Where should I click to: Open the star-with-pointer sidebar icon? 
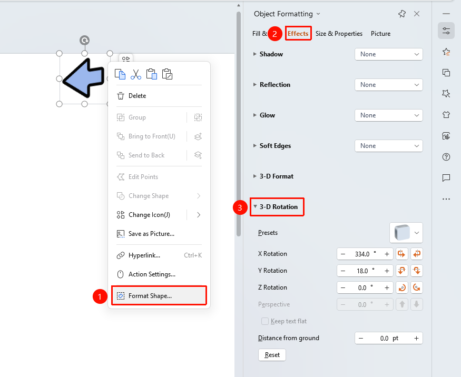click(x=446, y=93)
